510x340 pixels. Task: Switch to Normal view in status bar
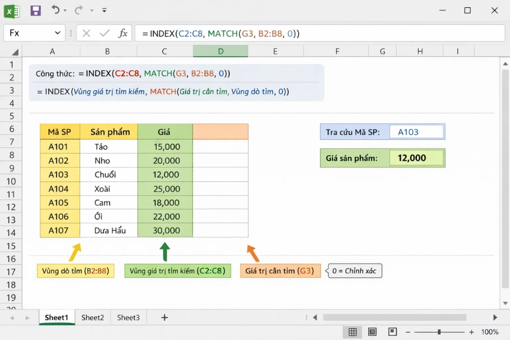click(x=353, y=331)
